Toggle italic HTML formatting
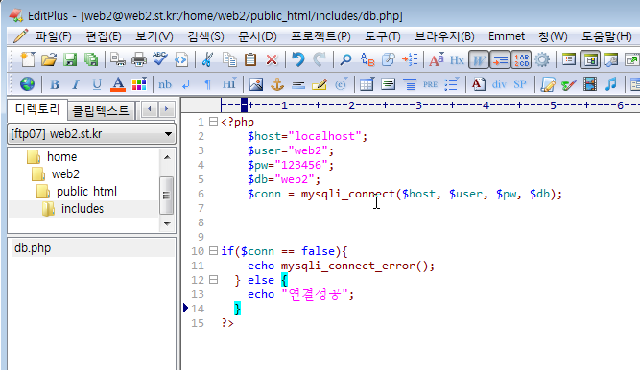 tap(76, 84)
